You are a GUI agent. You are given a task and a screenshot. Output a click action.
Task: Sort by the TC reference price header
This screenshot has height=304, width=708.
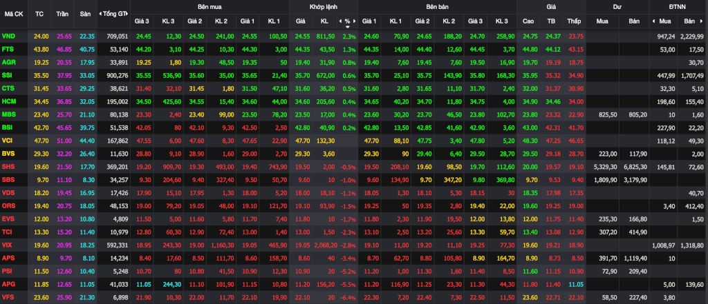click(39, 14)
